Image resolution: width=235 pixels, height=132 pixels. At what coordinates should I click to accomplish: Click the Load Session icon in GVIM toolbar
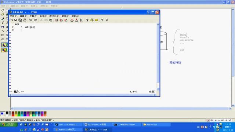pyautogui.click(x=72, y=20)
